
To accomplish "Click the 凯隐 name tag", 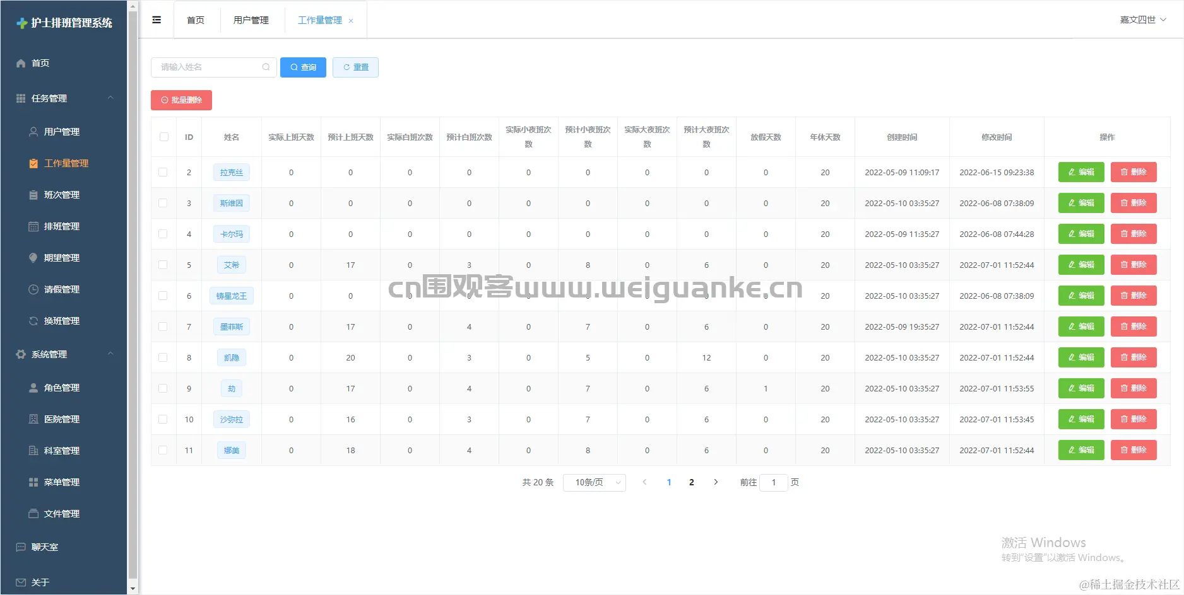I will [232, 357].
